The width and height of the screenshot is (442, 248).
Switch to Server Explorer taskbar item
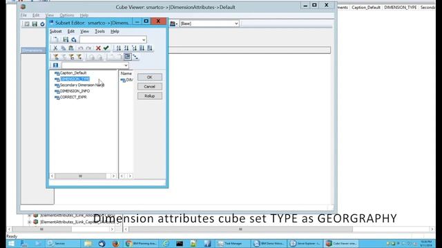click(305, 243)
